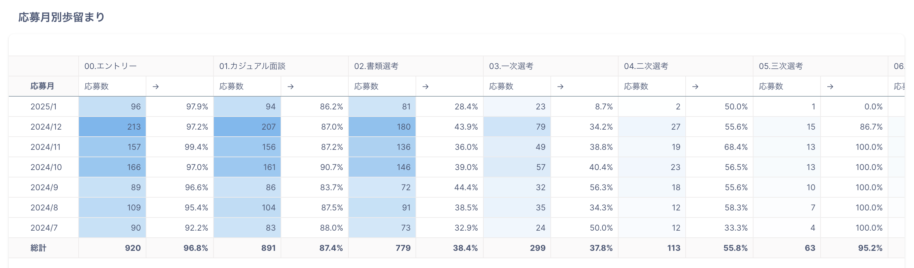Click the arrow icon under 01.カジュアル面談
The image size is (914, 268).
click(290, 87)
